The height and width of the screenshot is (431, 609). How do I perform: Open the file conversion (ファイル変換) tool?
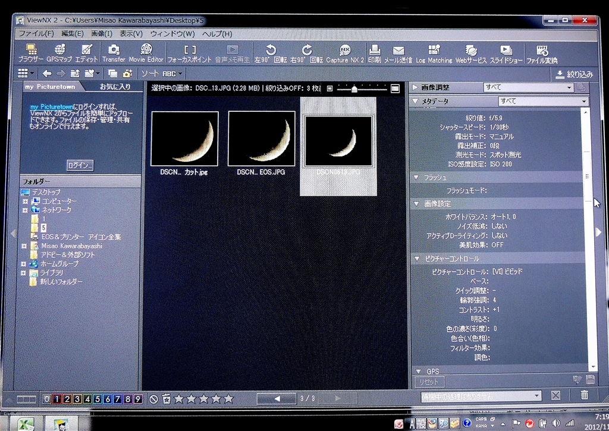(542, 52)
